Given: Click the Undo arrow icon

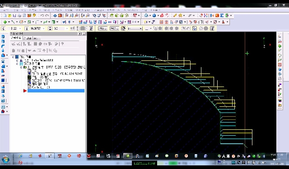Looking at the screenshot, I should [x=42, y=16].
